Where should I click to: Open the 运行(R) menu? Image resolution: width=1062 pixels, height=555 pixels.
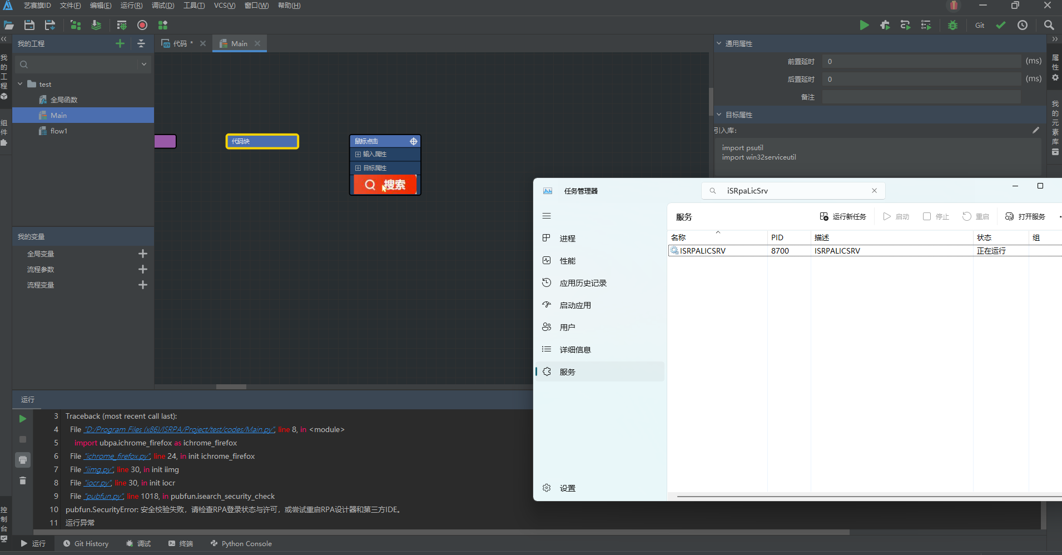click(131, 6)
